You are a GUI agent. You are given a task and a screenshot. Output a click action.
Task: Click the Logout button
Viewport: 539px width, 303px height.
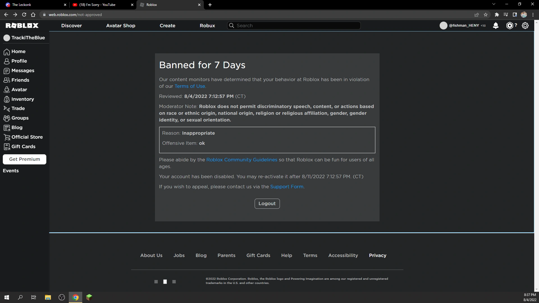point(267,204)
